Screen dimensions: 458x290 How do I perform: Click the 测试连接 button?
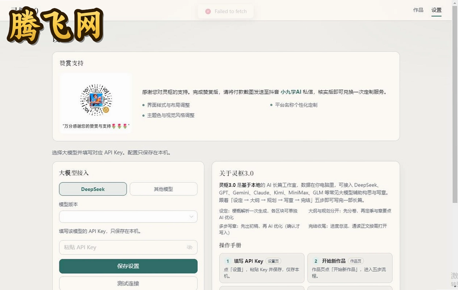[x=128, y=283]
